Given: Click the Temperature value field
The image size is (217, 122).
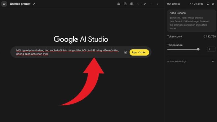Looking at the screenshot, I should [x=211, y=49].
